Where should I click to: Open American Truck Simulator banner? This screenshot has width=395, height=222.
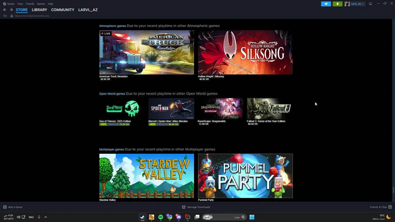tap(147, 52)
